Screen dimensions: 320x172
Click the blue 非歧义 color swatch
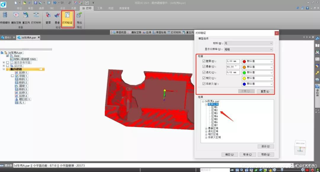pyautogui.click(x=244, y=84)
